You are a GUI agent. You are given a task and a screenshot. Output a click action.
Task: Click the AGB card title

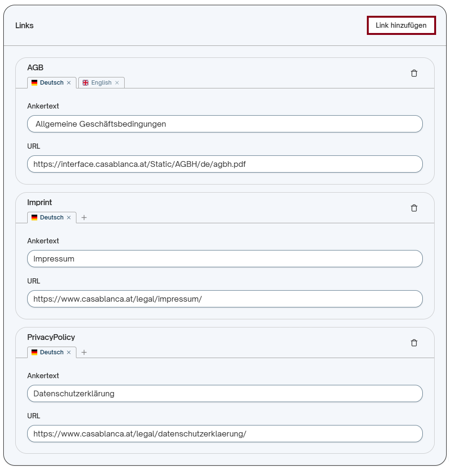(35, 67)
